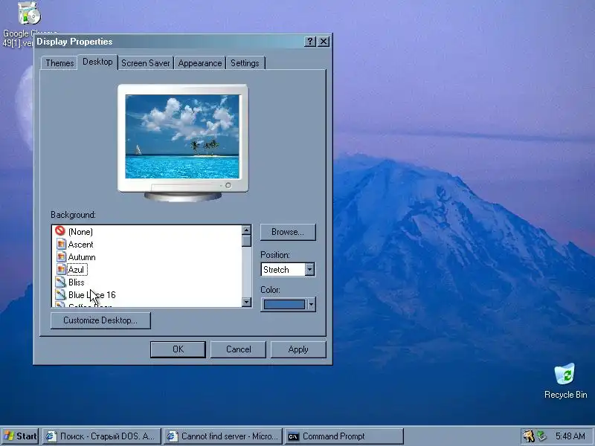Viewport: 595px width, 446px height.
Task: Select the Autumn background name
Action: click(82, 257)
